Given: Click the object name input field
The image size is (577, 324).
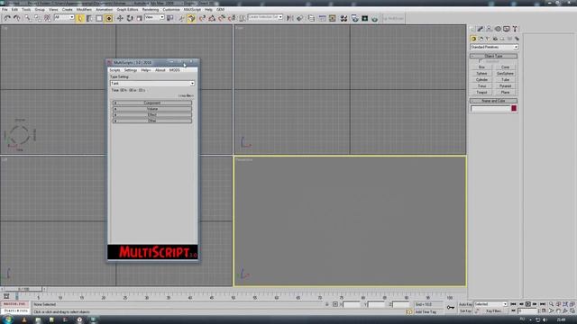Looking at the screenshot, I should [490, 108].
